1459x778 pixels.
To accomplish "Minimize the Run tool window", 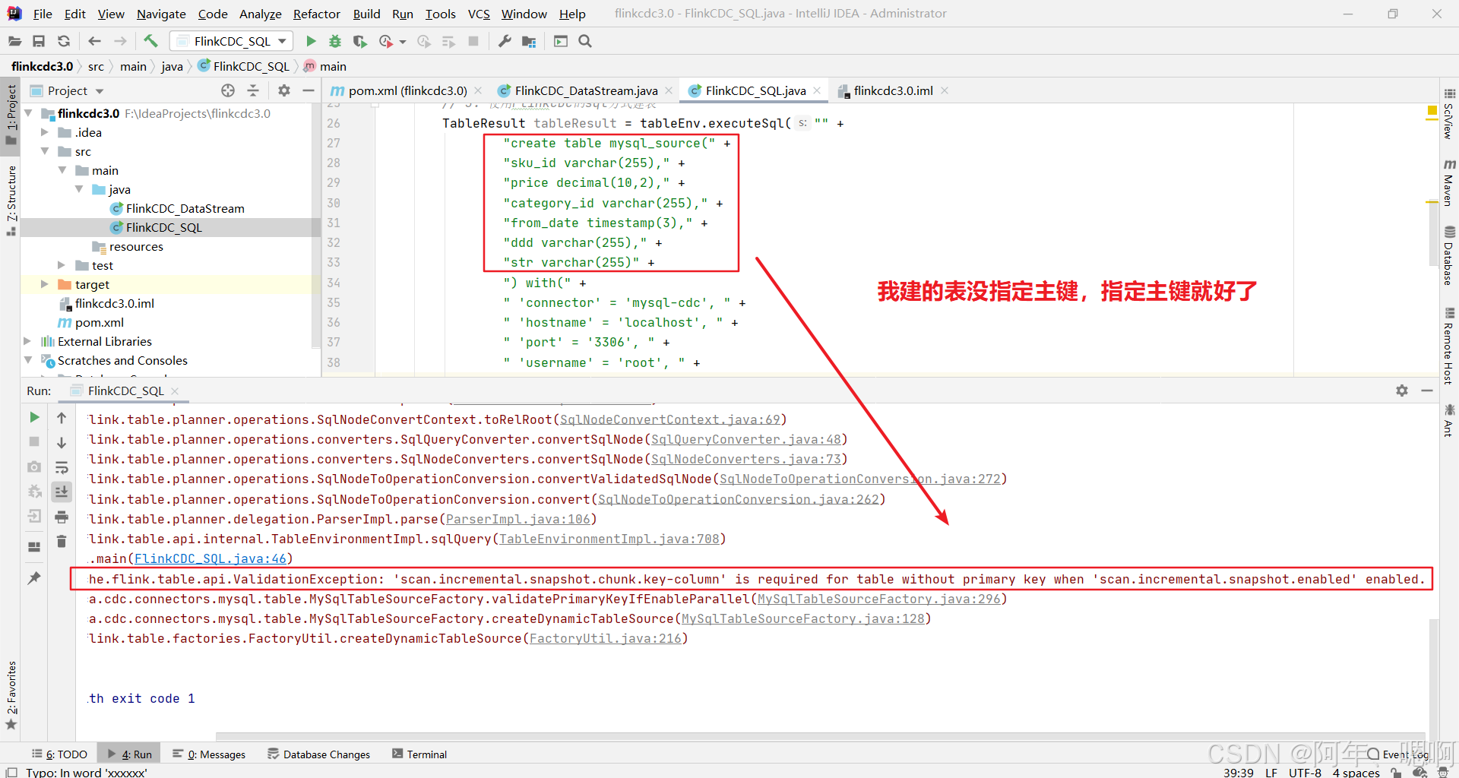I will point(1427,391).
